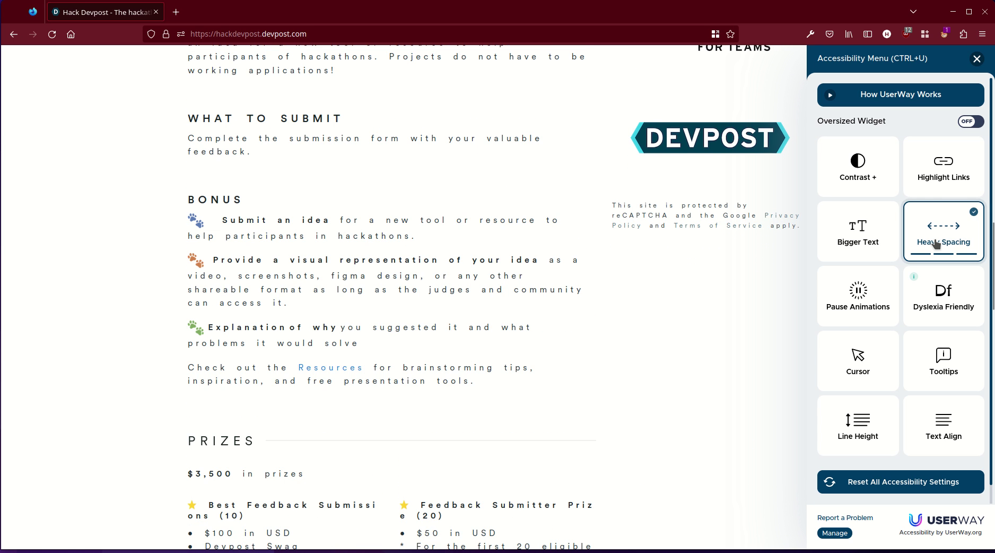The height and width of the screenshot is (553, 995).
Task: Disable the active Heavy Spacing setting
Action: pos(943,231)
